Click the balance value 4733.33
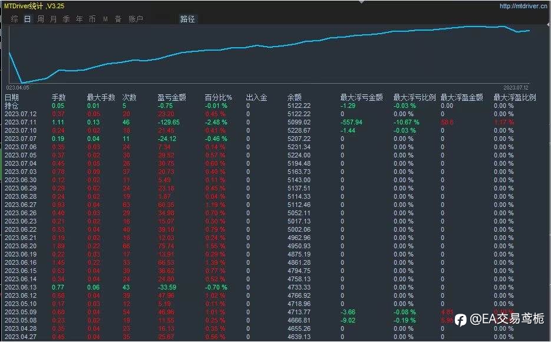This screenshot has width=551, height=342. point(299,287)
